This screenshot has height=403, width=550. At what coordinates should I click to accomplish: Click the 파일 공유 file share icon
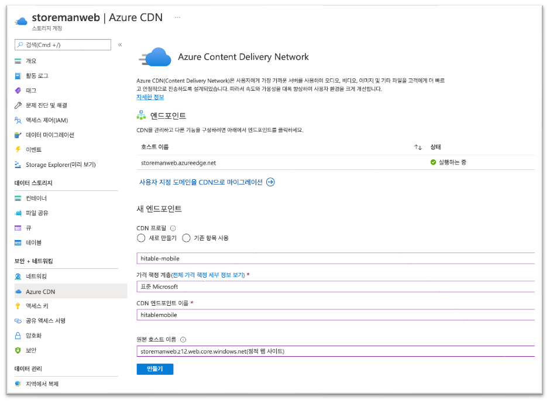tap(18, 213)
